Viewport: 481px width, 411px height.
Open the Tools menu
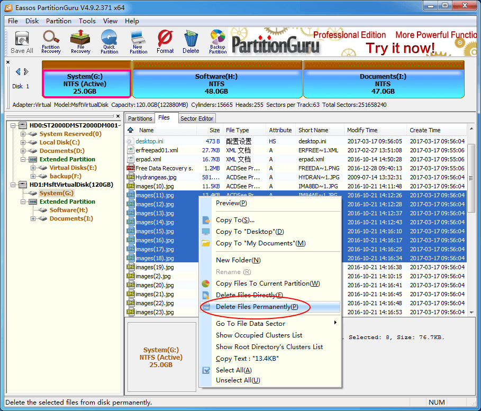87,21
